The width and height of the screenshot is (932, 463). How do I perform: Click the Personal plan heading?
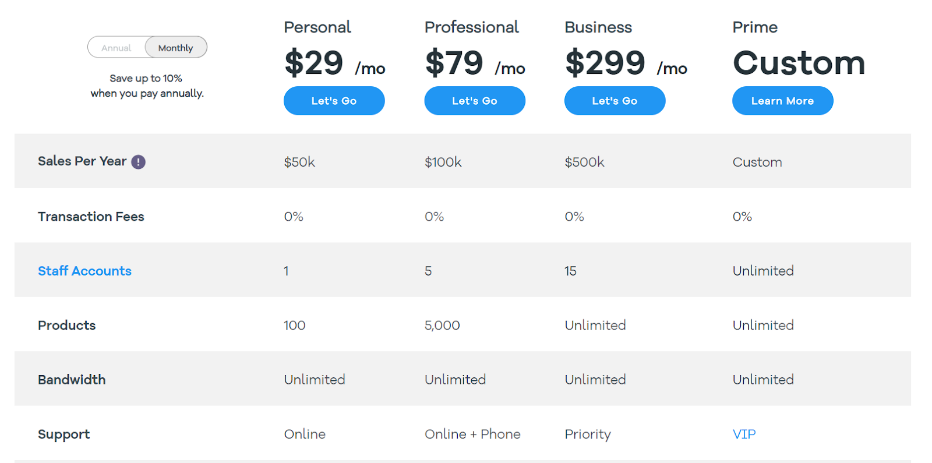[317, 27]
